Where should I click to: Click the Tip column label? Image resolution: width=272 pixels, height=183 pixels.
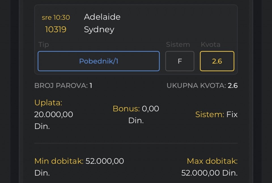44,45
